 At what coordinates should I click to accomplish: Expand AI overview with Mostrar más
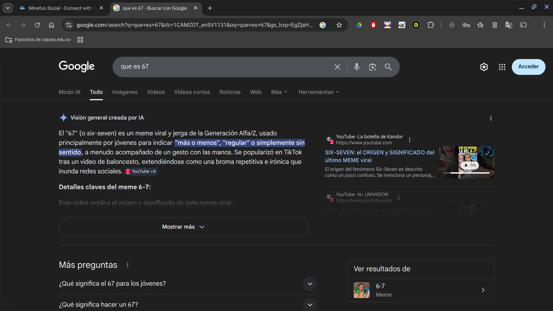[x=184, y=227]
